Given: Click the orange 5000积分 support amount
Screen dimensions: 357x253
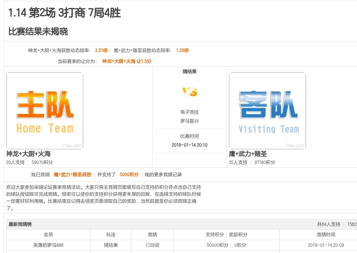Looking at the screenshot, I should (129, 175).
